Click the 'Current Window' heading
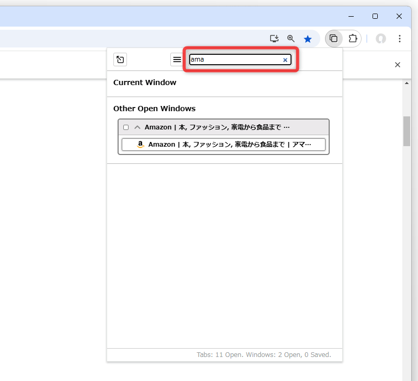The width and height of the screenshot is (418, 381). 145,82
